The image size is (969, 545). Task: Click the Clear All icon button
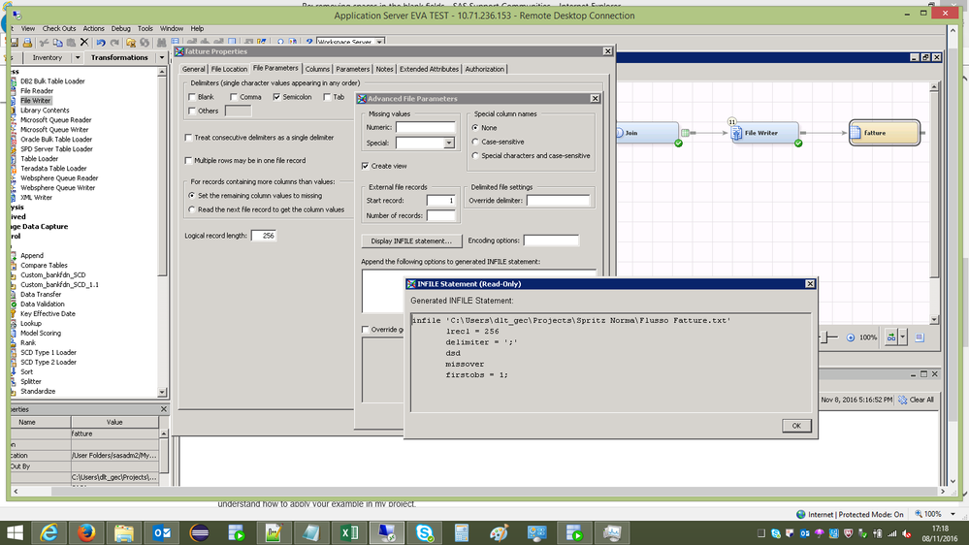point(902,400)
